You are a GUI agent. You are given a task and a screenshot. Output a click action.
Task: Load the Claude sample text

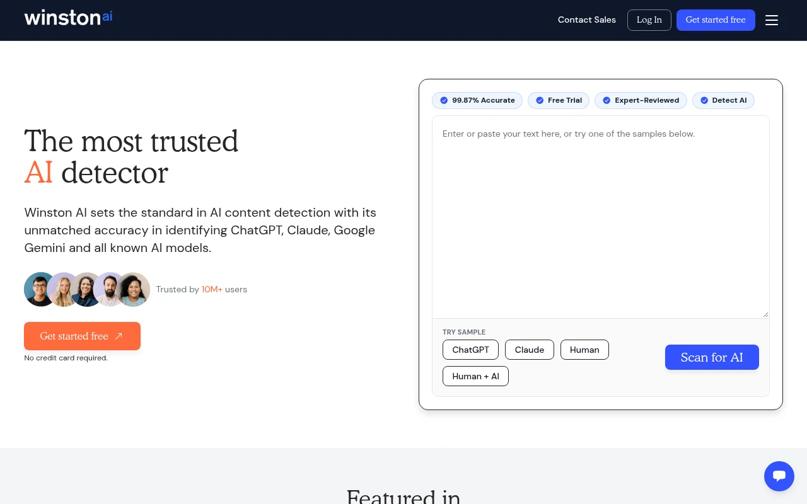click(530, 350)
